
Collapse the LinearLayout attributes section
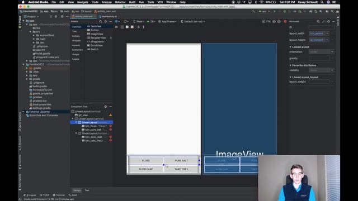(x=290, y=47)
